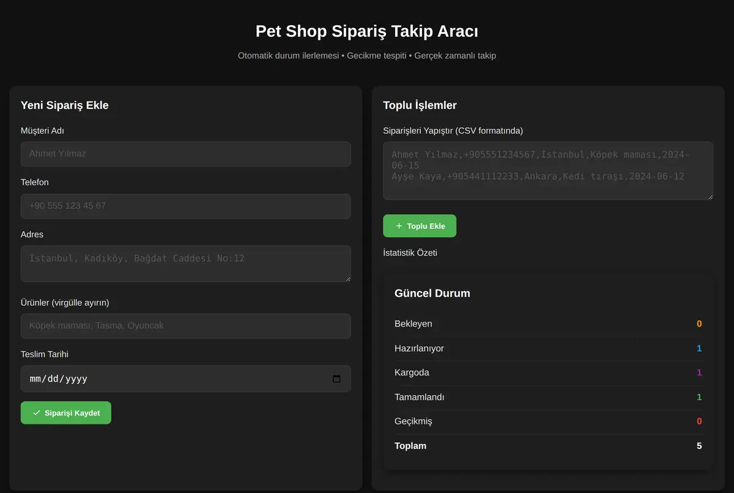Click the Bekleyen count value 0

(x=699, y=324)
